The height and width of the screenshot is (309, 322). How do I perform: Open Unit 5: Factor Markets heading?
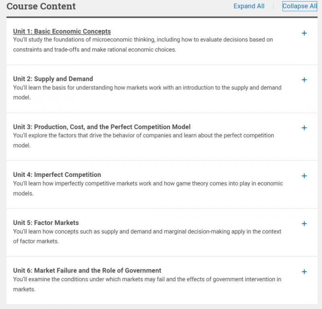coord(46,223)
